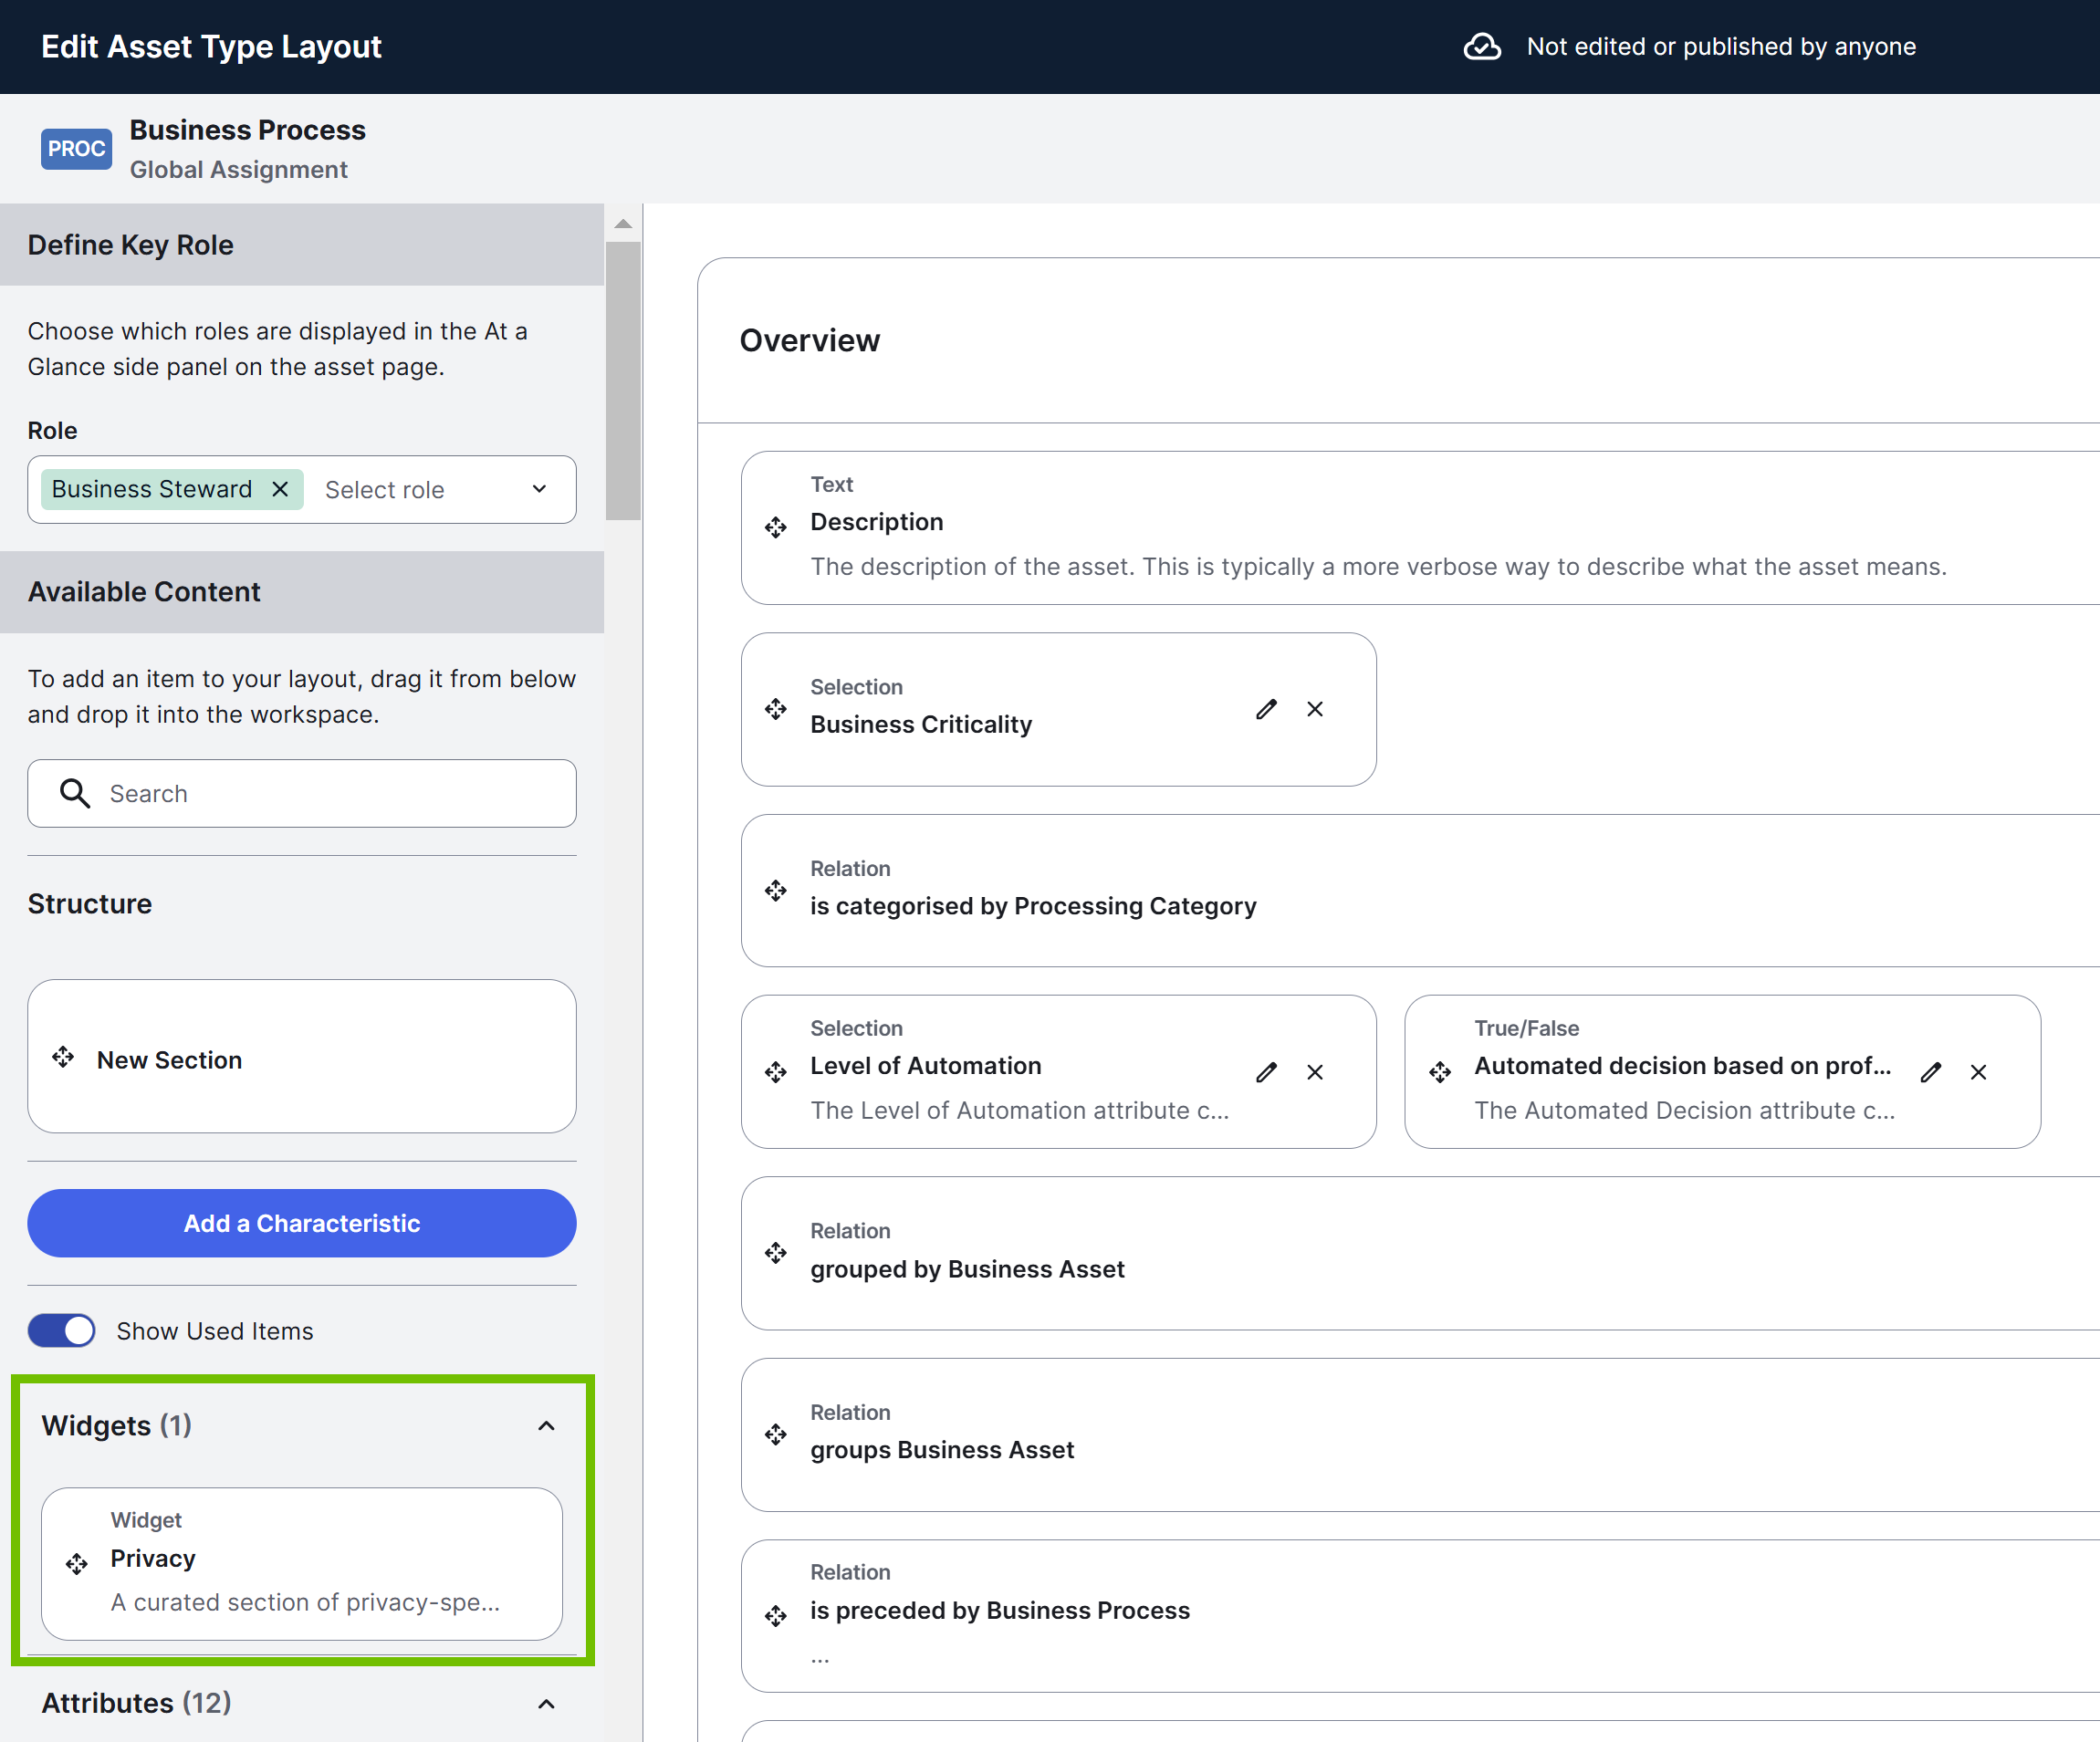Click the edit pencil on Automated decision characteristic
The width and height of the screenshot is (2100, 1742).
(x=1930, y=1071)
